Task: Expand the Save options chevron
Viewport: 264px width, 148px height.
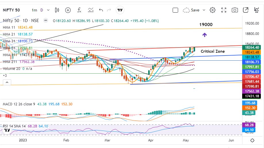Action: 204,10
